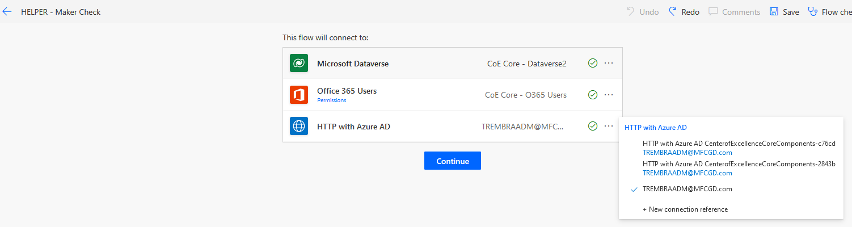Viewport: 852px width, 227px height.
Task: Click the truncated TREMBRAADM@MFC... connection name
Action: click(523, 126)
